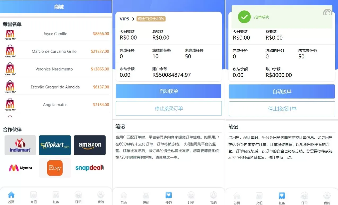The width and height of the screenshot is (338, 205).
Task: Click the VIP5 level label
Action: pos(124,19)
